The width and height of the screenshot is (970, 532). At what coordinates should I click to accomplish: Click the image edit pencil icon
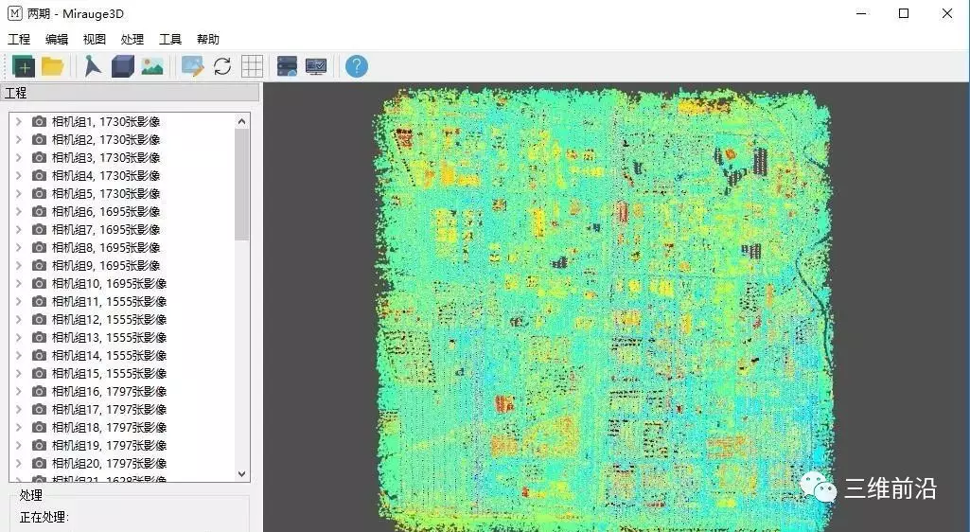193,66
